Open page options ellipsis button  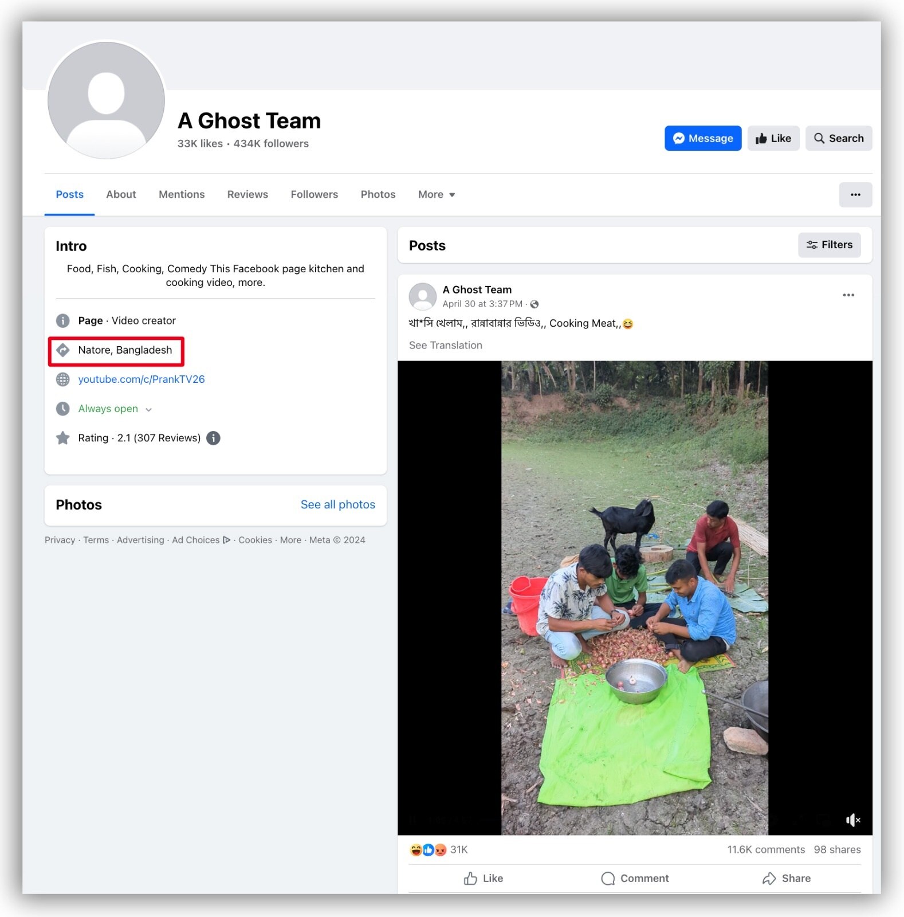[855, 195]
